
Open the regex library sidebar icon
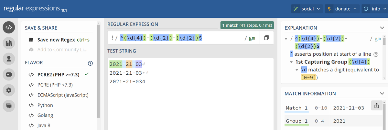coord(9,43)
